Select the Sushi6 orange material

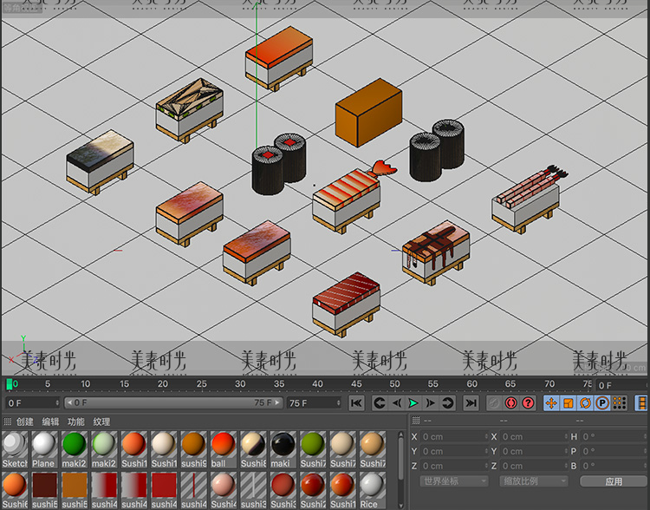[x=15, y=490]
